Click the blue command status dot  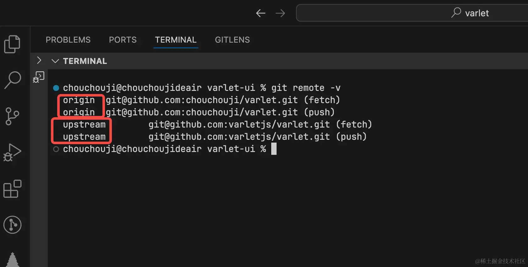[x=56, y=88]
